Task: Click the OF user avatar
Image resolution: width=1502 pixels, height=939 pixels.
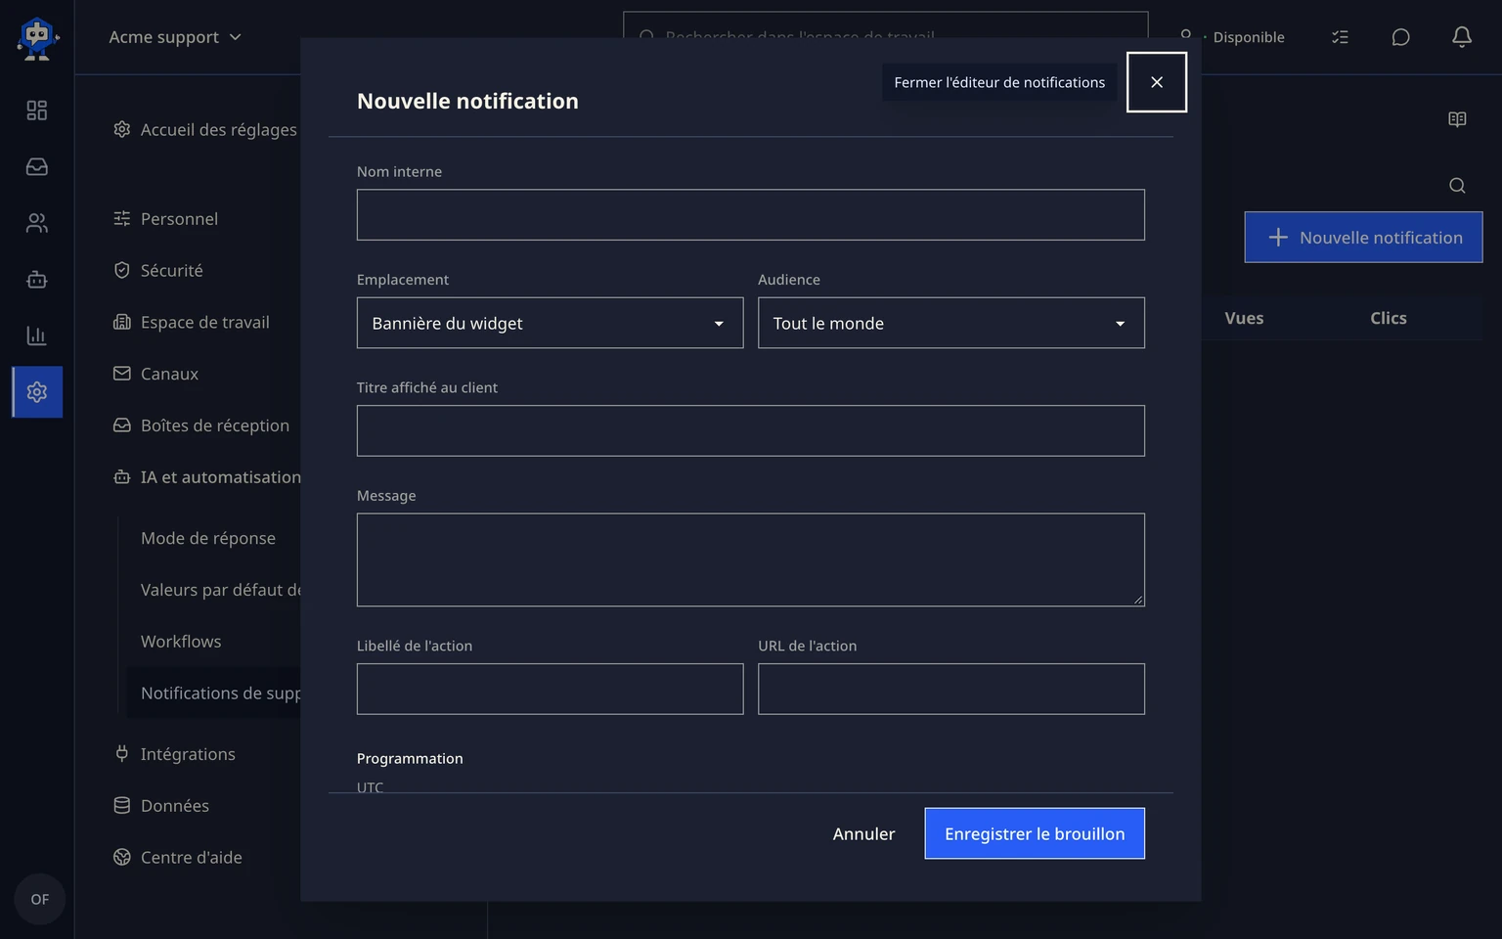Action: click(40, 899)
